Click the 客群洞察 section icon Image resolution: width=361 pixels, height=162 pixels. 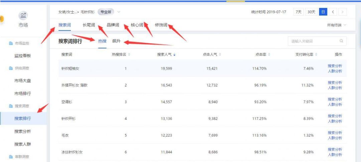pyautogui.click(x=11, y=157)
